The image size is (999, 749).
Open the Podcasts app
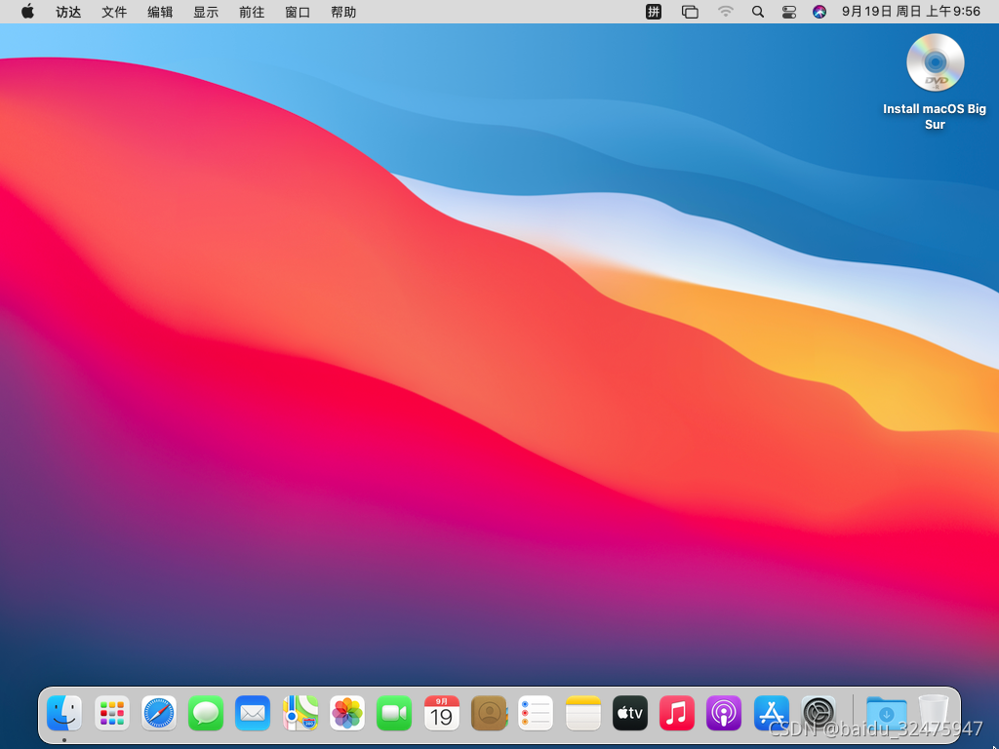click(724, 714)
